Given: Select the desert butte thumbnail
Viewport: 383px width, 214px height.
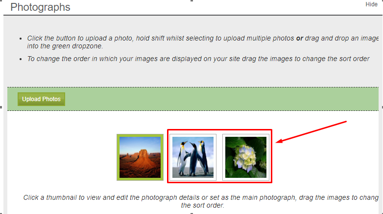Looking at the screenshot, I should click(140, 157).
